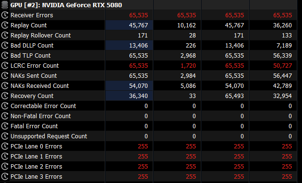Click the clock icon beside PCIe Lane 3 Errors

[5, 176]
